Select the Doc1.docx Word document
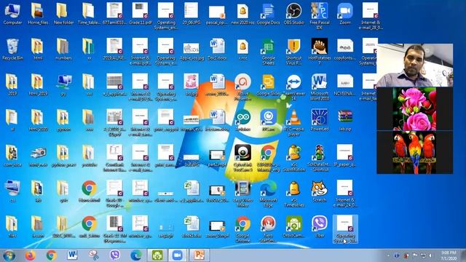Screen dimensions: 466x262 click(x=217, y=49)
